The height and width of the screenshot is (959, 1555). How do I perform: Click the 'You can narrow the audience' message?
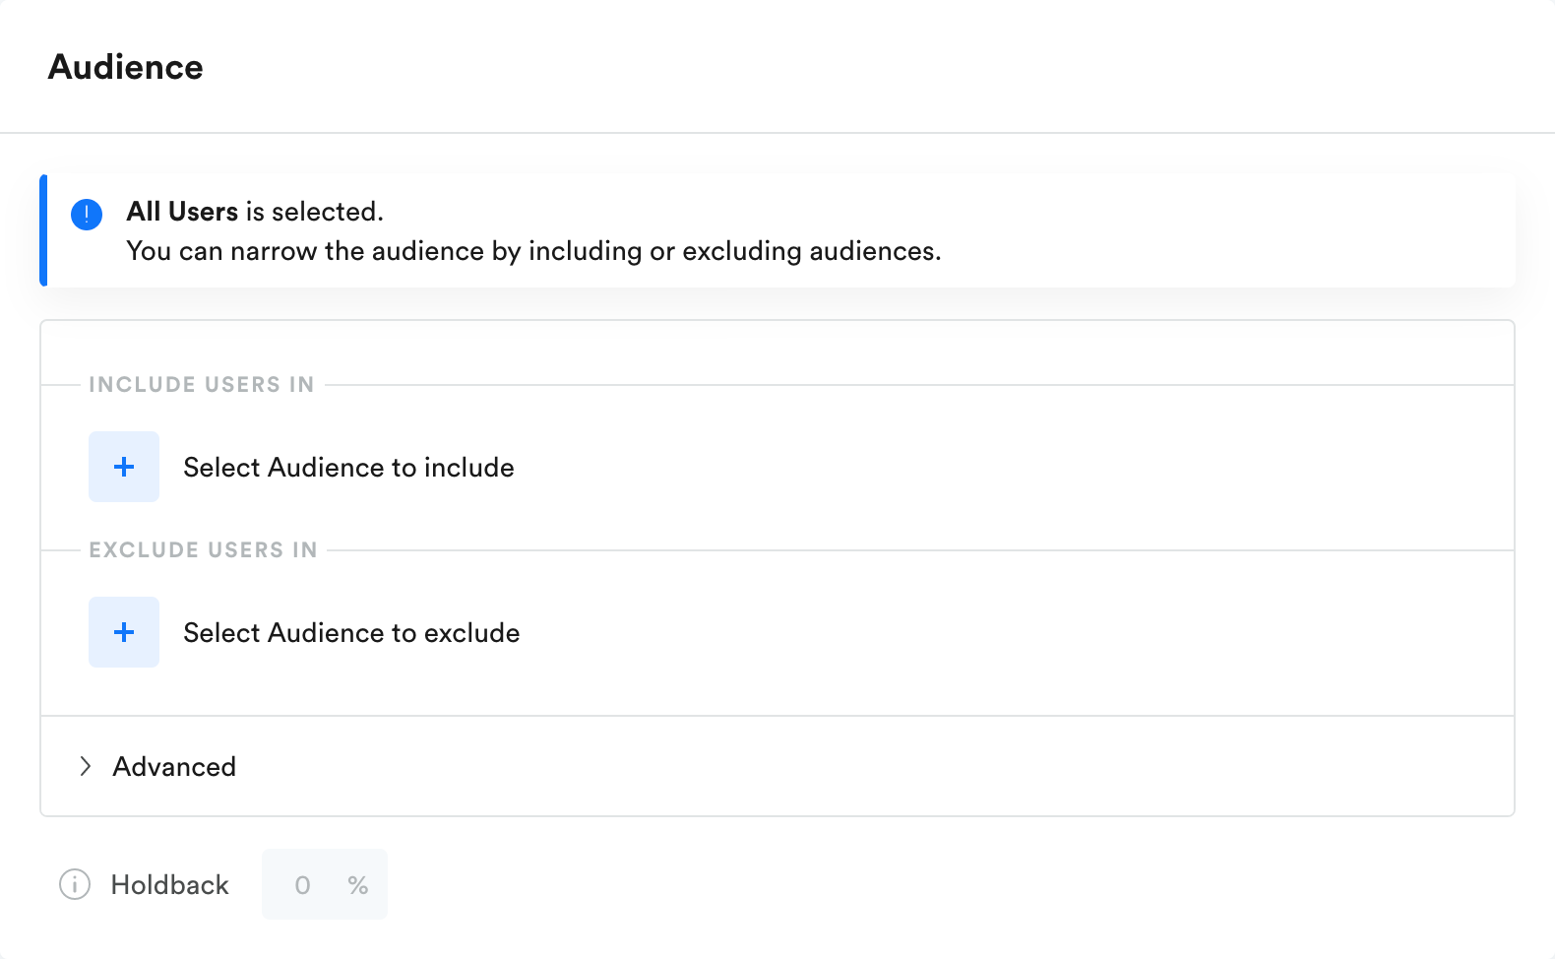533,251
